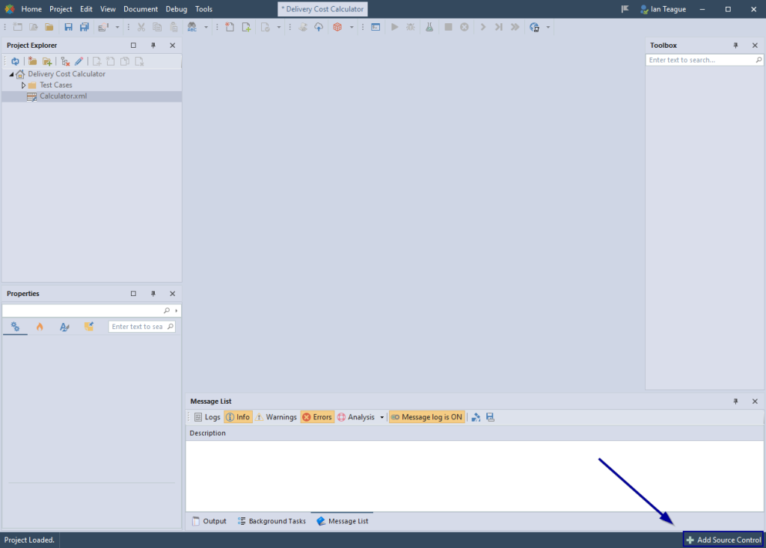Pin the Toolbox panel
The width and height of the screenshot is (766, 548).
pyautogui.click(x=736, y=46)
